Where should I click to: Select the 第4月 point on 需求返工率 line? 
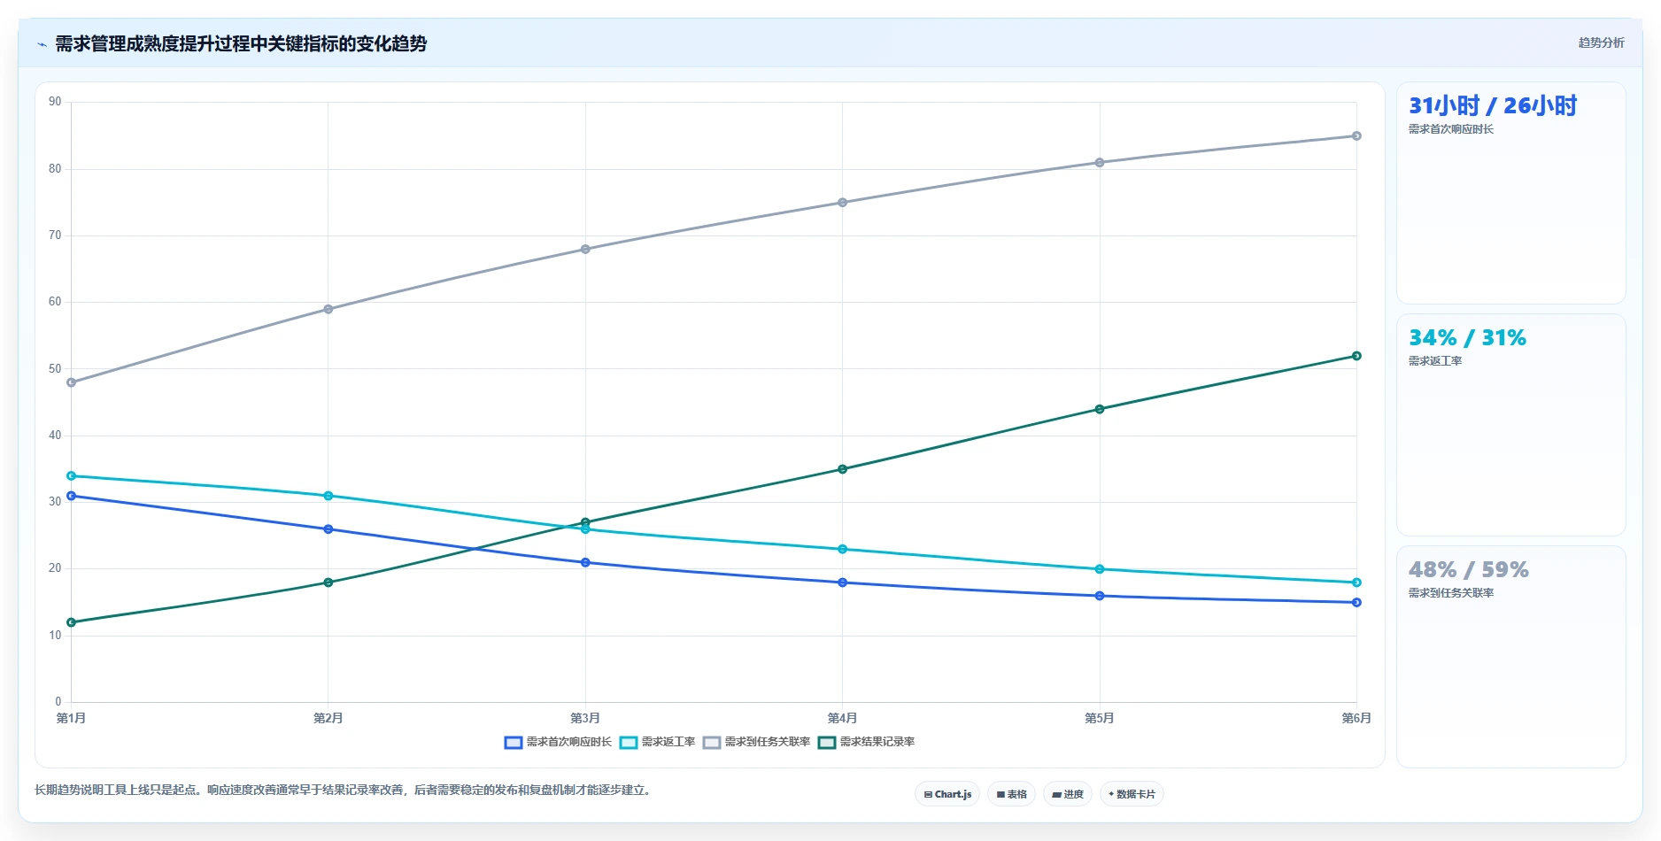pos(842,549)
